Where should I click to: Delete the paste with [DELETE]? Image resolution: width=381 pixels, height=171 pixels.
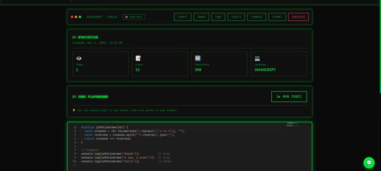[298, 17]
